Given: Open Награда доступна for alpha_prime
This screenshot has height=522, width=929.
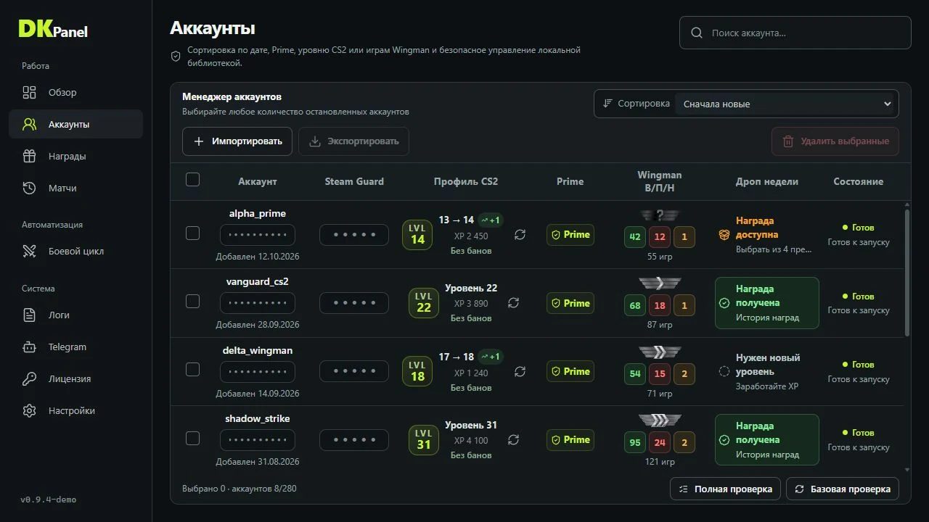Looking at the screenshot, I should 766,235.
